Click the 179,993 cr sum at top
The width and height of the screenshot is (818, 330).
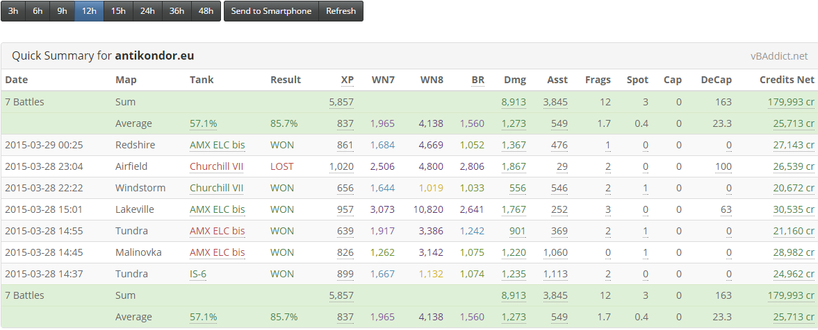click(x=791, y=102)
